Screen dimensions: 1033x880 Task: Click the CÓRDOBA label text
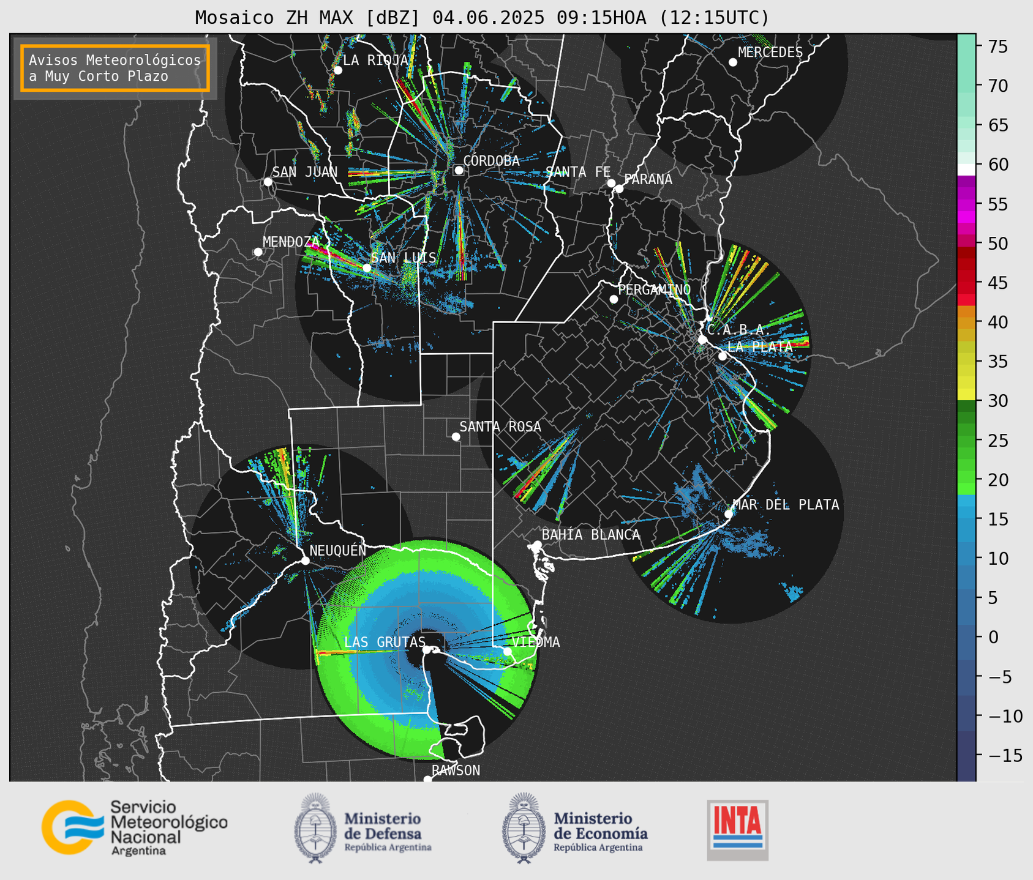coord(492,161)
